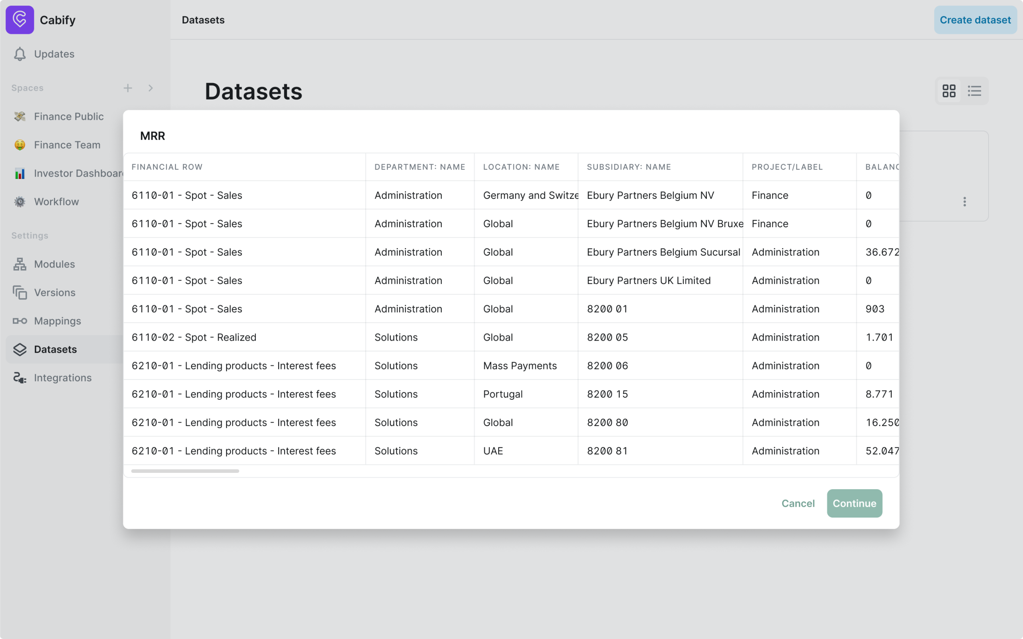
Task: Click Cabify workspace name
Action: (x=58, y=20)
